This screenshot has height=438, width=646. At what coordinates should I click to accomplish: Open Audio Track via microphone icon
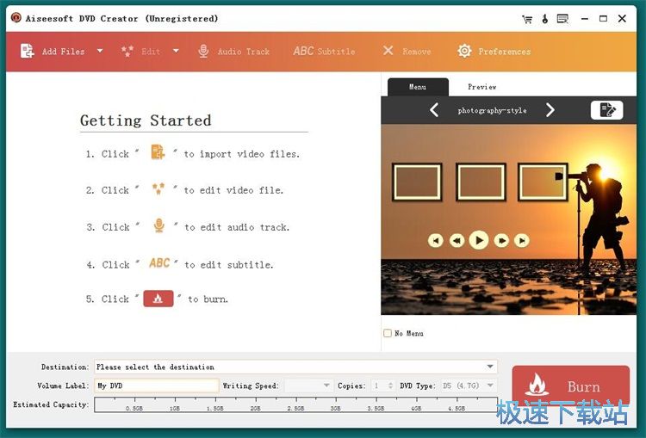[x=203, y=51]
